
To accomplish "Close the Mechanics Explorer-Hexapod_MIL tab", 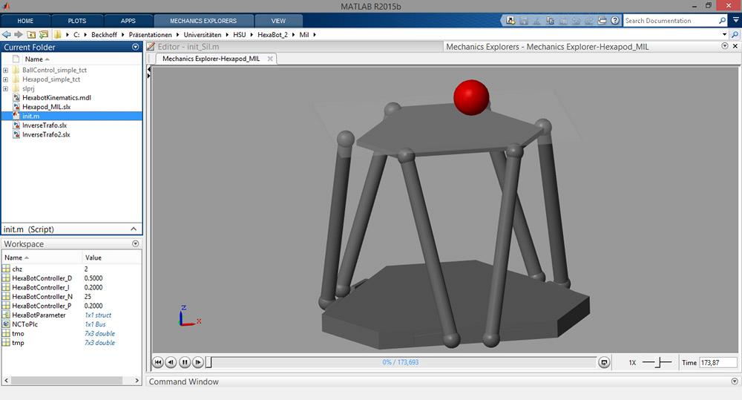I will 270,59.
